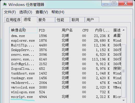Open the 查看(V) menu
Screen dimensions: 135x103
point(42,12)
